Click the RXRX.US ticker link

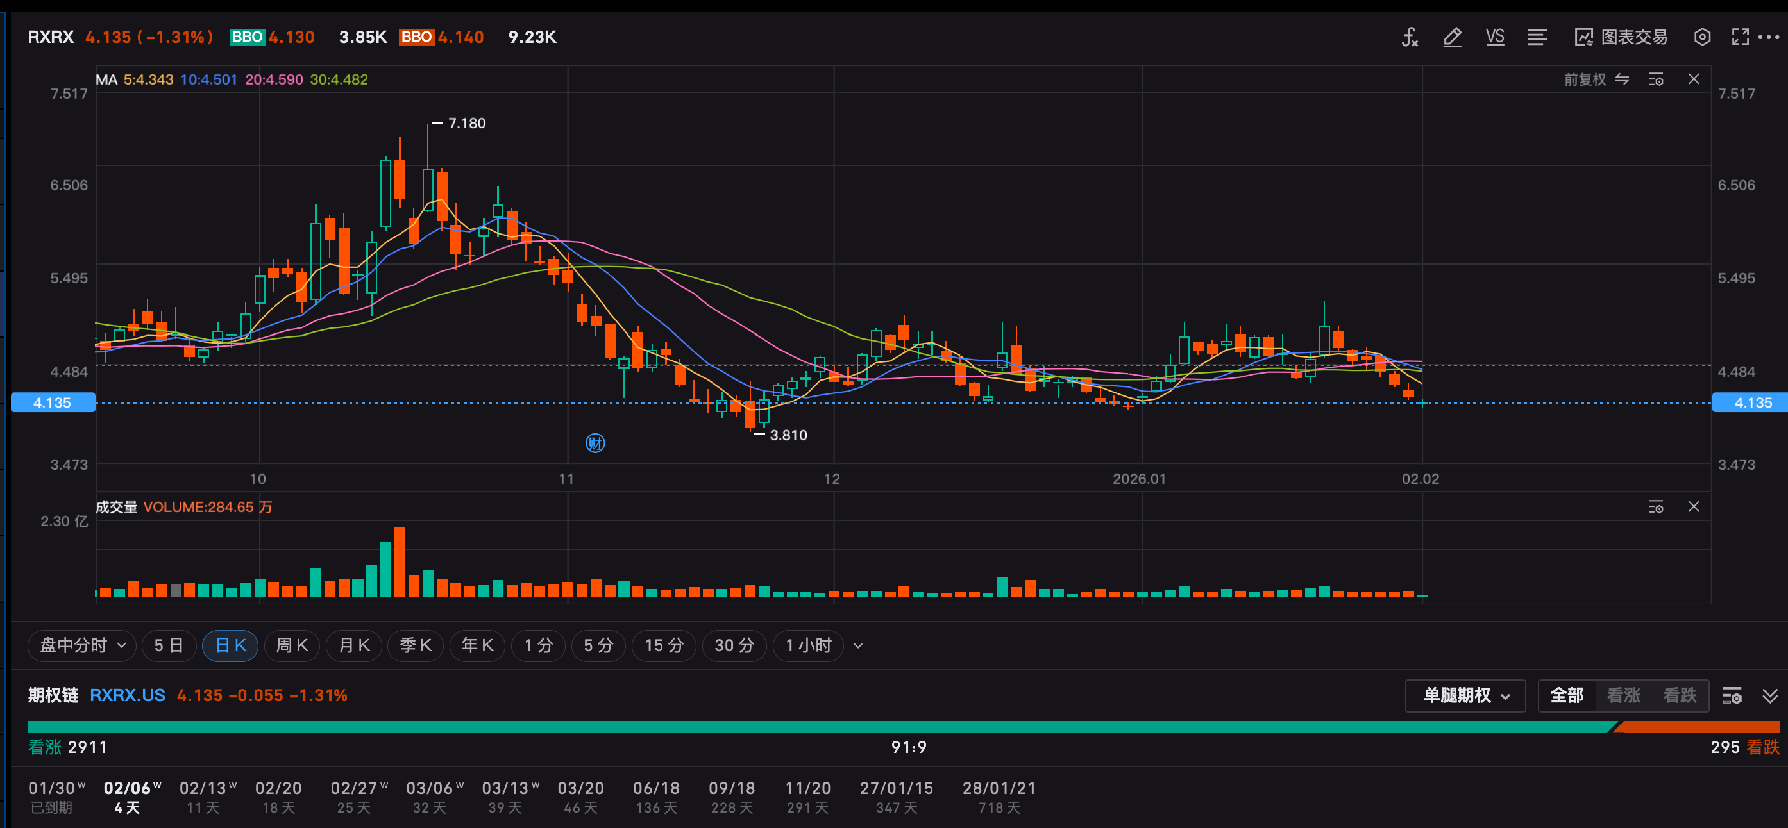(128, 695)
